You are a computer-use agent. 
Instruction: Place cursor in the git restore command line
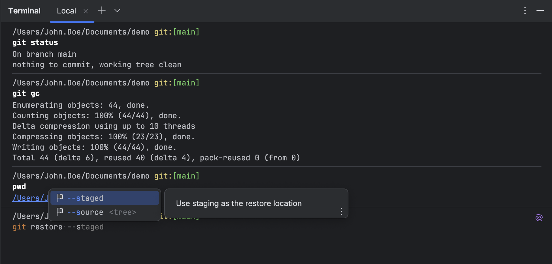pos(58,227)
